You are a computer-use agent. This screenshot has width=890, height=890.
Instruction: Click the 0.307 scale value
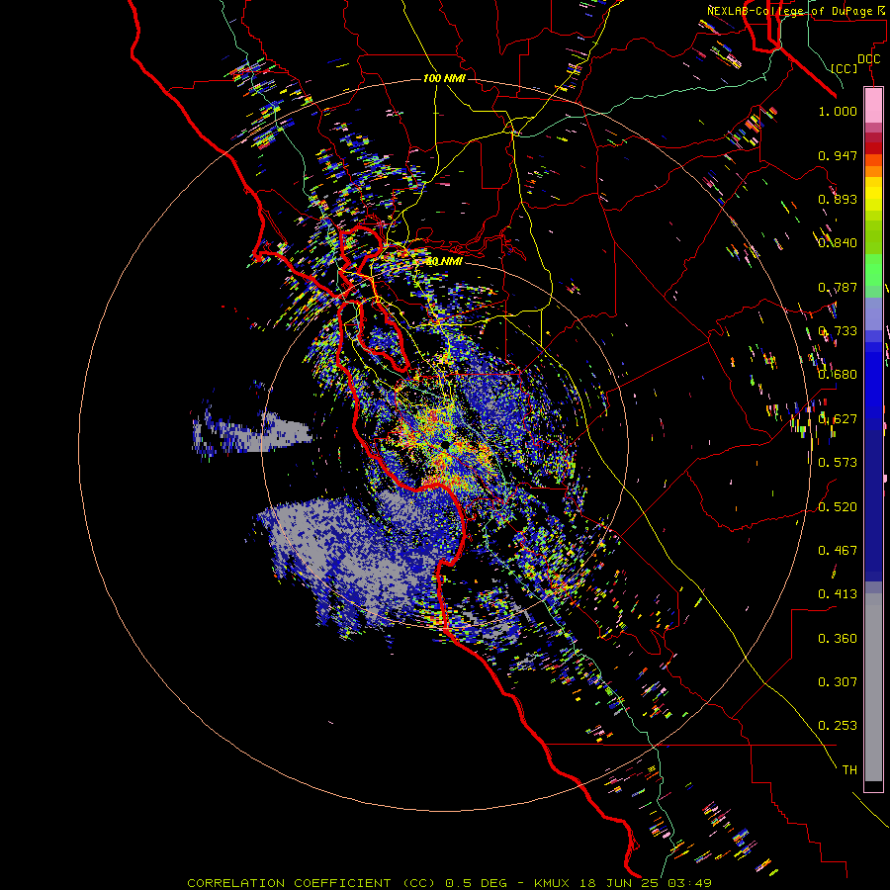pos(838,681)
